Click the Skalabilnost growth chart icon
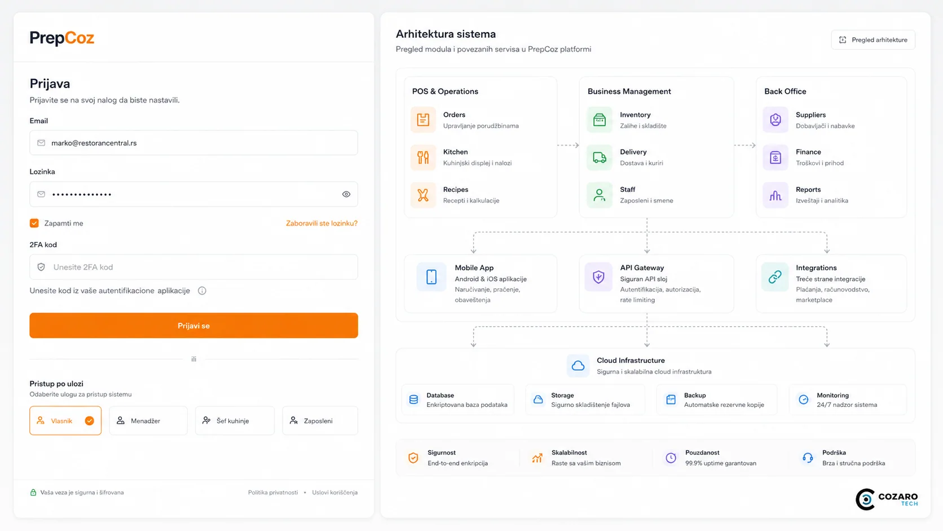Viewport: 943px width, 531px height. click(x=537, y=458)
